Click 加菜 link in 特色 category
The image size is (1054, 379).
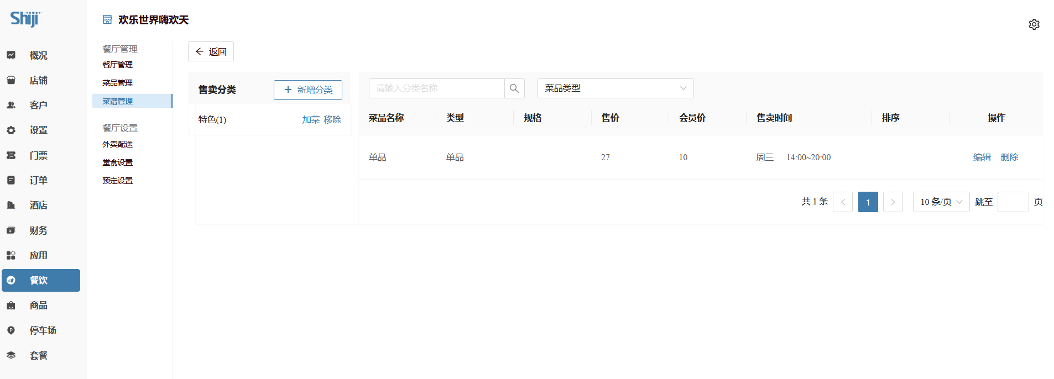pyautogui.click(x=311, y=119)
